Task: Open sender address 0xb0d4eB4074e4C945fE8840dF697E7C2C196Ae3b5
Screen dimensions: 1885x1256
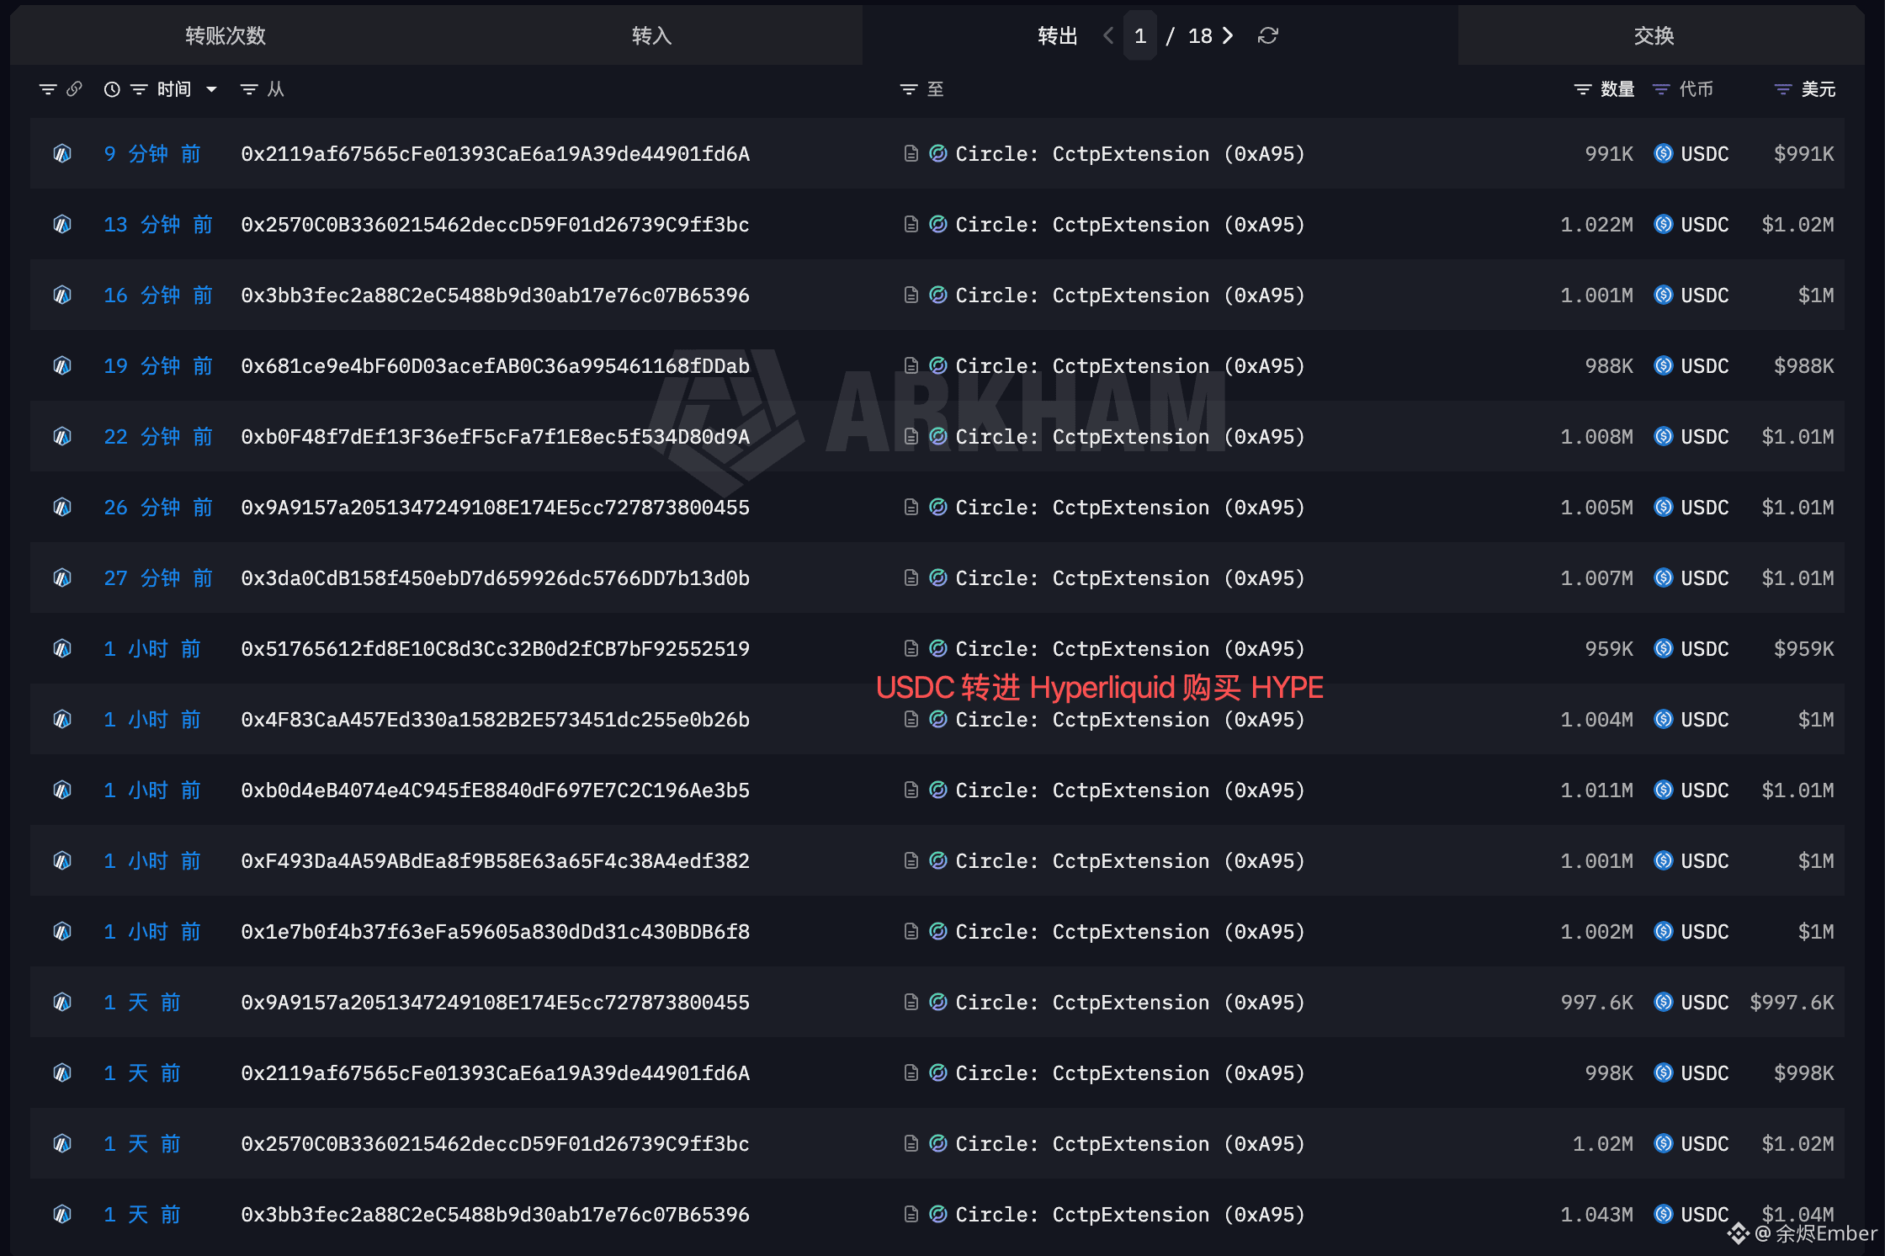Action: point(496,790)
